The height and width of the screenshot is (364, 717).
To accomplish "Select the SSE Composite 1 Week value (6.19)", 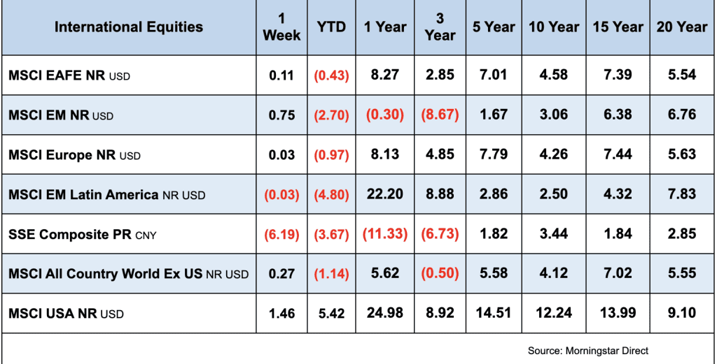I will tap(281, 234).
